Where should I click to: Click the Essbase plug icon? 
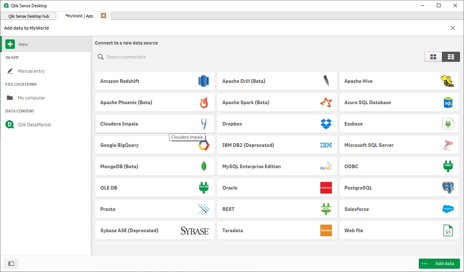[x=448, y=124]
